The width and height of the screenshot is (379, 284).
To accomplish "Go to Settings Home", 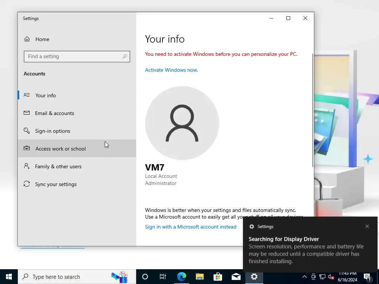I will 77,39.
